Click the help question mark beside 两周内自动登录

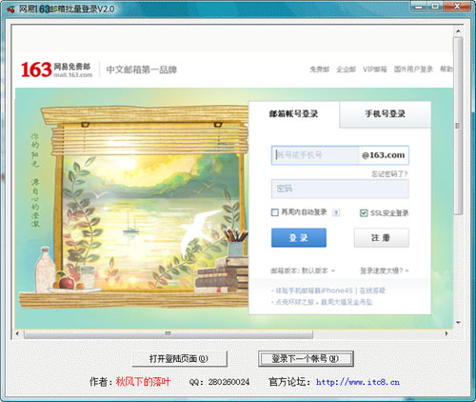[336, 212]
